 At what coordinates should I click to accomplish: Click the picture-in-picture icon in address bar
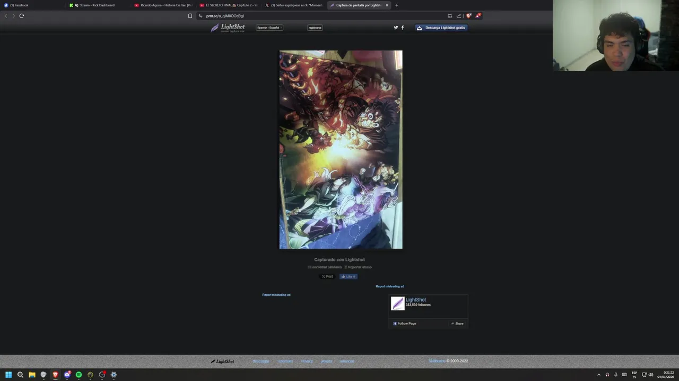tap(450, 16)
